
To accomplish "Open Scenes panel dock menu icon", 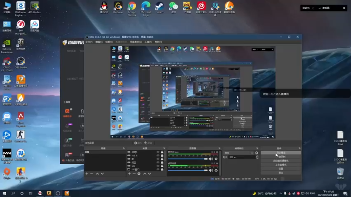I will tap(124, 148).
